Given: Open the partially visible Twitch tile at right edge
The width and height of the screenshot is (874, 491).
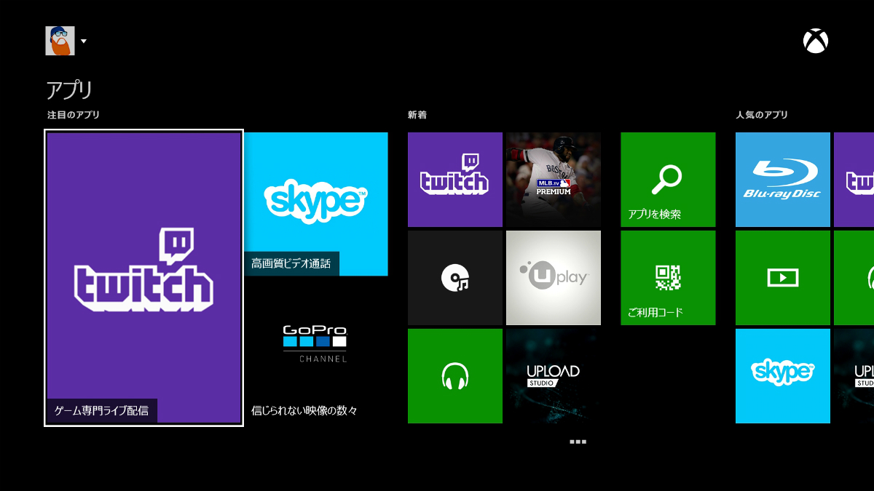Looking at the screenshot, I should (854, 180).
